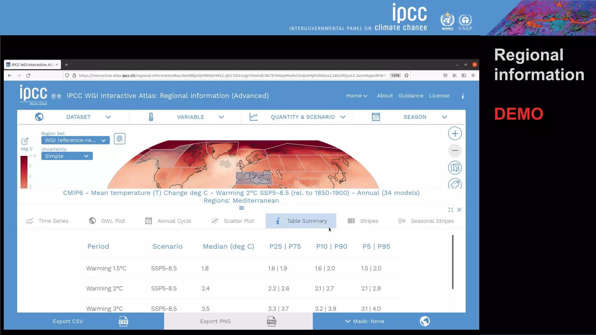Click the tag label icon on map
Screen dimensions: 596x335
tap(455, 184)
